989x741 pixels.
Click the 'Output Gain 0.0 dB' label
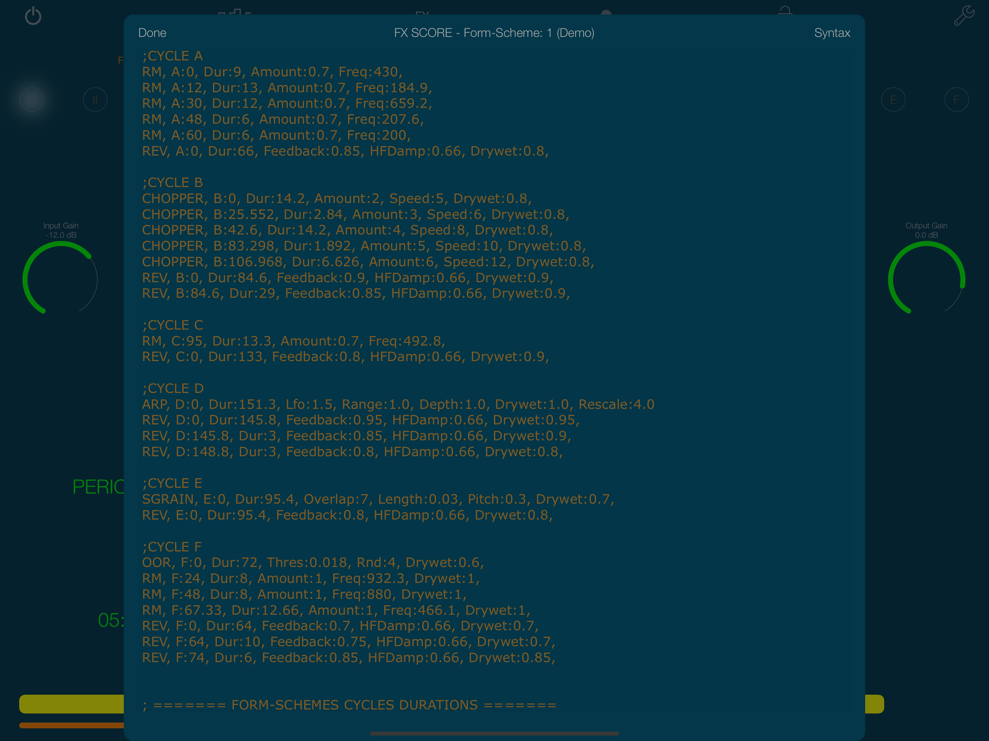coord(926,230)
